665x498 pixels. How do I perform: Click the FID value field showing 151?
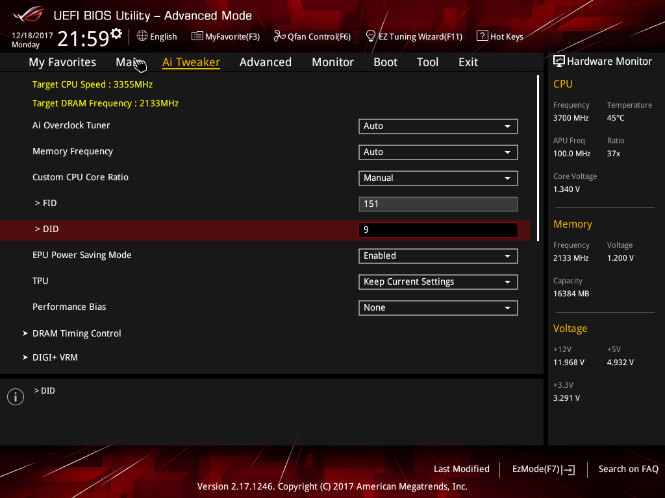pos(438,204)
